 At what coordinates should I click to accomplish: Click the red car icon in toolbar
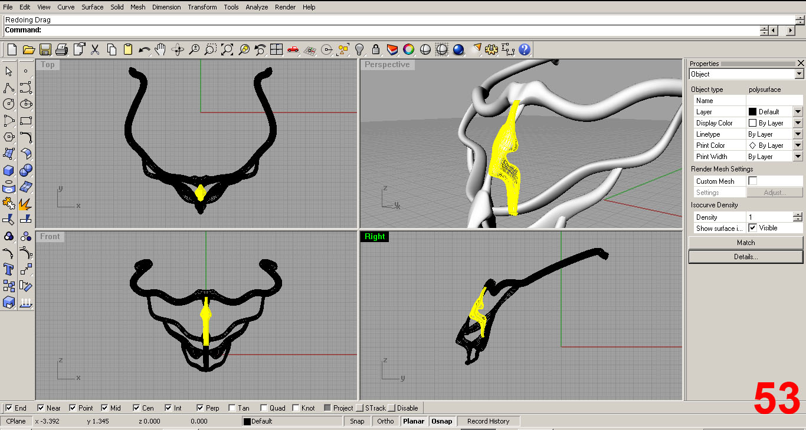point(293,49)
